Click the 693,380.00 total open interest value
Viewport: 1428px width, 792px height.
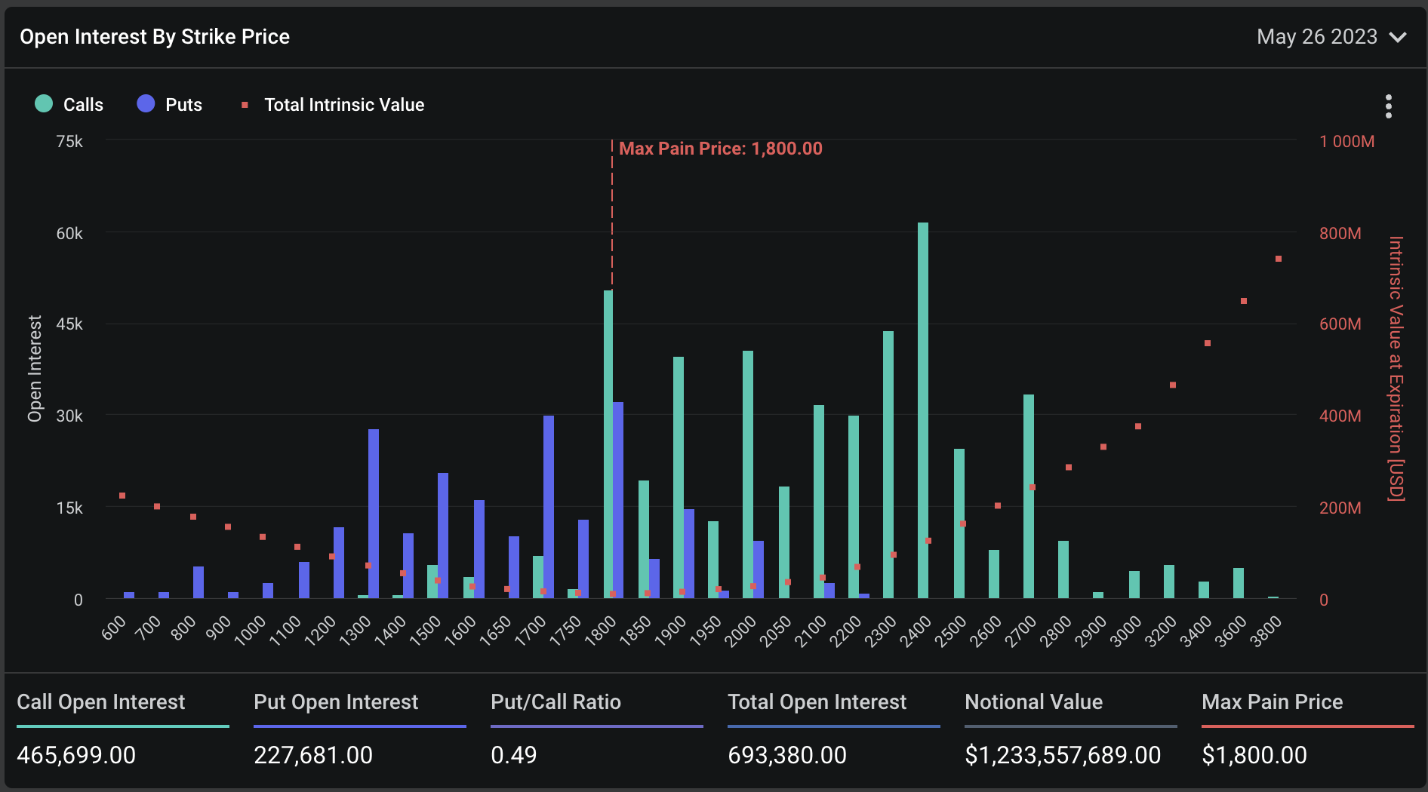pyautogui.click(x=787, y=755)
